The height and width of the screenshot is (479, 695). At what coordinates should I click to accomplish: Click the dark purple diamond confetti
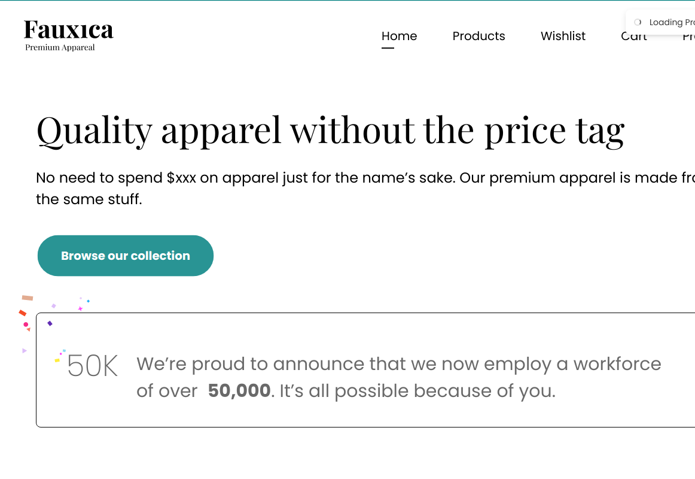(50, 323)
